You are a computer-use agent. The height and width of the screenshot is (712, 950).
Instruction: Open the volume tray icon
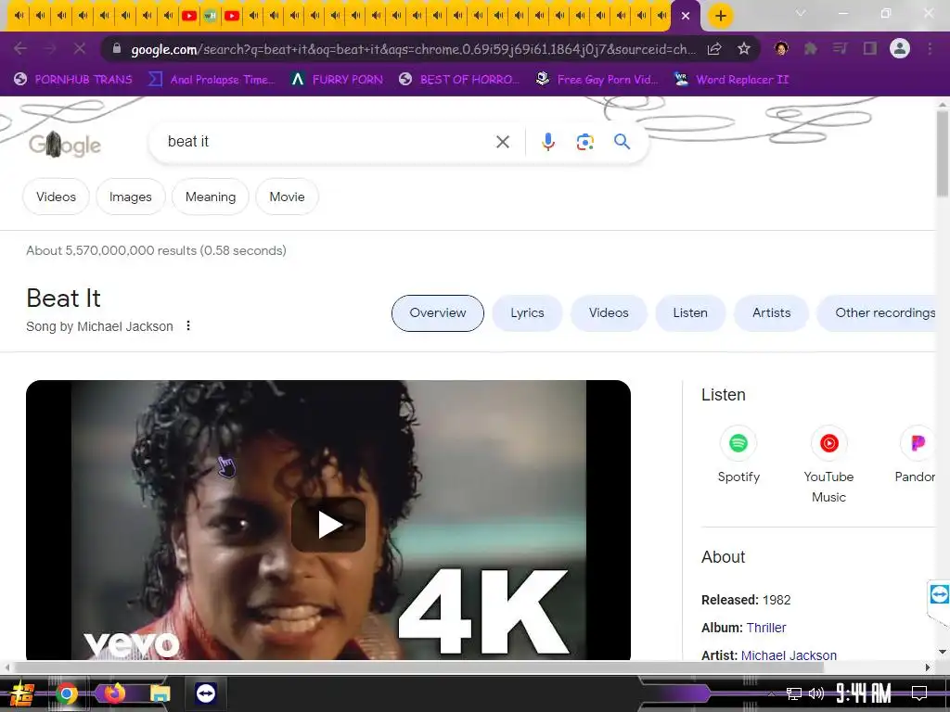[x=816, y=693]
